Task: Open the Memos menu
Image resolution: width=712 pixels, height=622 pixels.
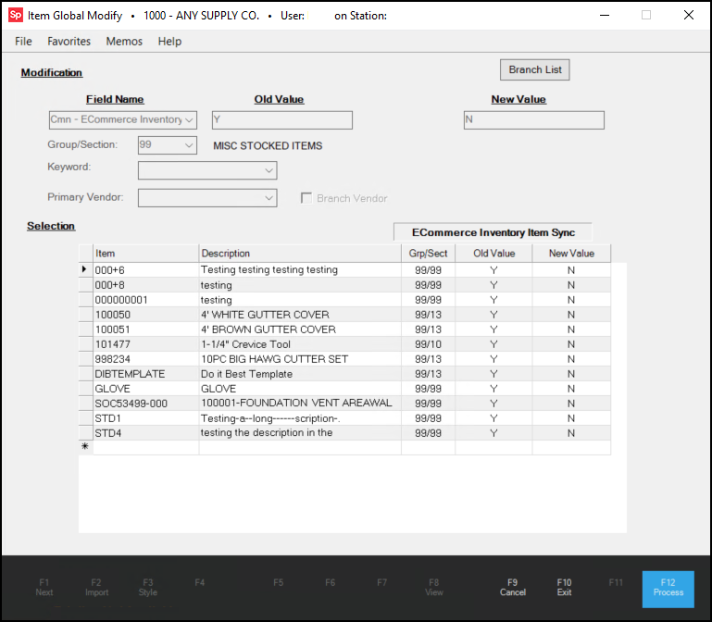Action: [124, 42]
